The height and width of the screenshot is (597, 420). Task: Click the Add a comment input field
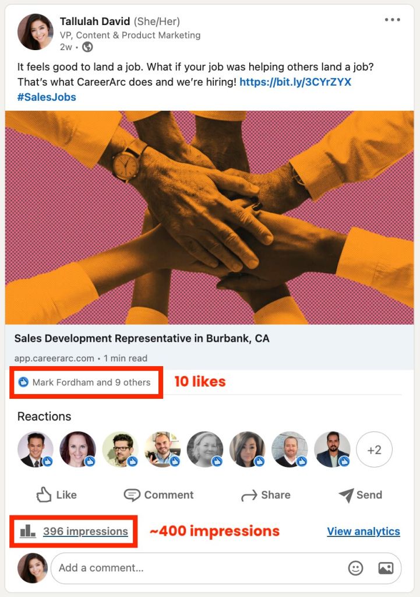[175, 568]
